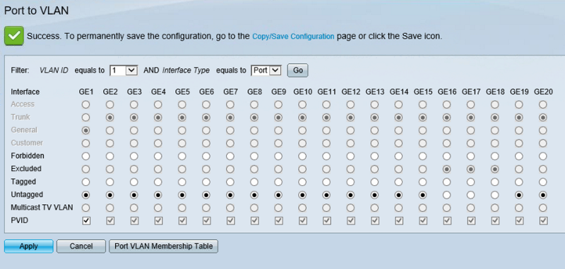Select Tagged radio for GE5
The image size is (565, 269).
[182, 182]
